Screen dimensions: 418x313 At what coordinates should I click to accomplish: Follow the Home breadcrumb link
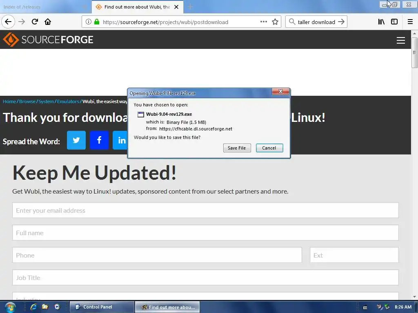(x=9, y=101)
